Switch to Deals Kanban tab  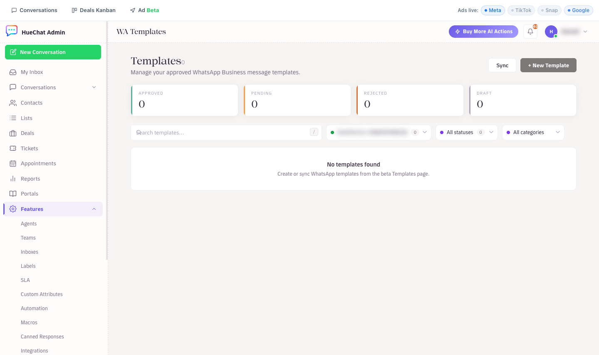tap(94, 10)
